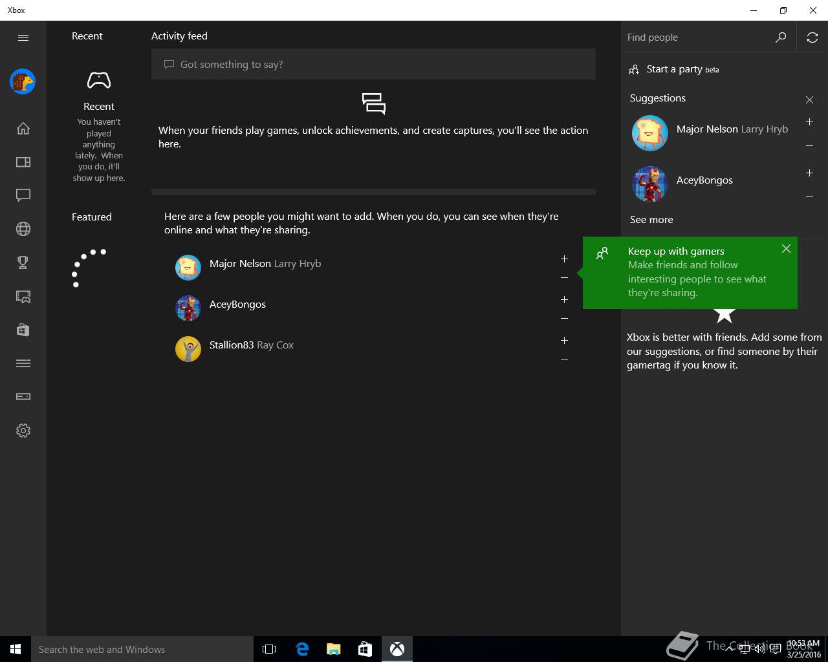Add AceyBongos from Suggestions panel
The width and height of the screenshot is (828, 662).
pos(809,173)
